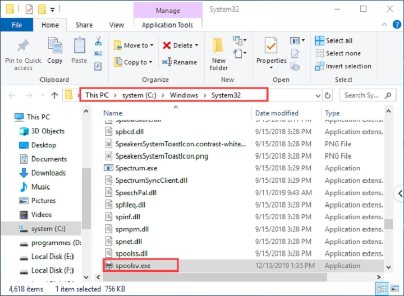The height and width of the screenshot is (296, 404).
Task: Open the File menu
Action: click(x=17, y=25)
